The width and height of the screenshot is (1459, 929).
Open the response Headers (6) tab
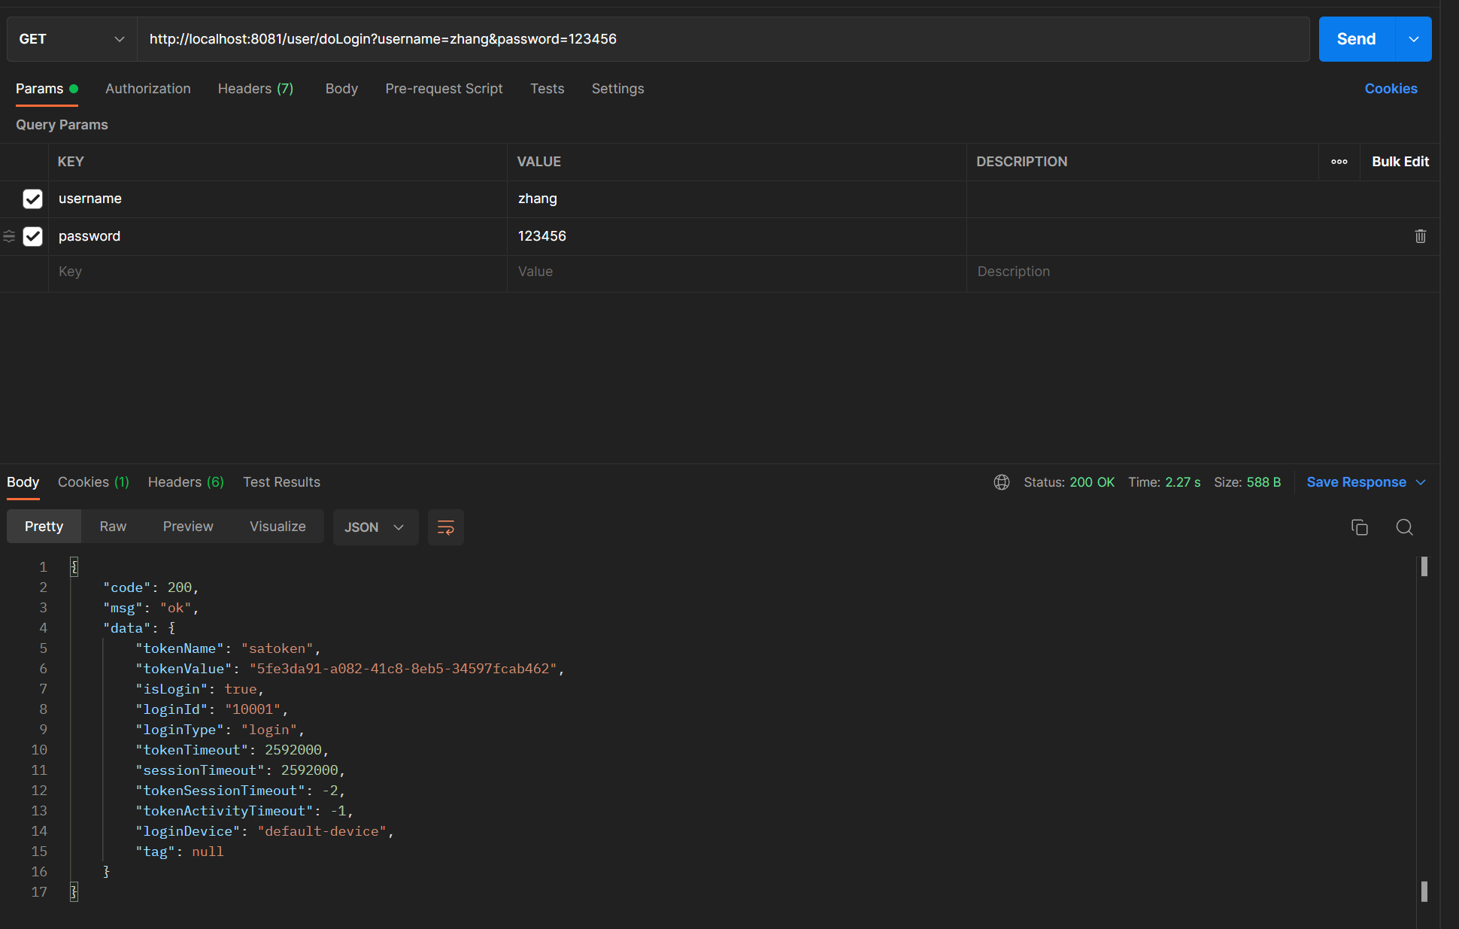[x=186, y=482]
